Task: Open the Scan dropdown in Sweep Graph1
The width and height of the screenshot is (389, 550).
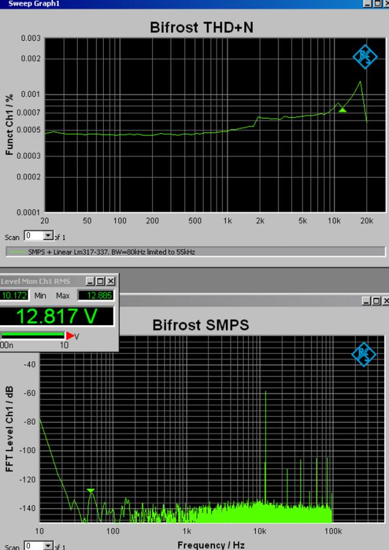Action: coord(48,236)
